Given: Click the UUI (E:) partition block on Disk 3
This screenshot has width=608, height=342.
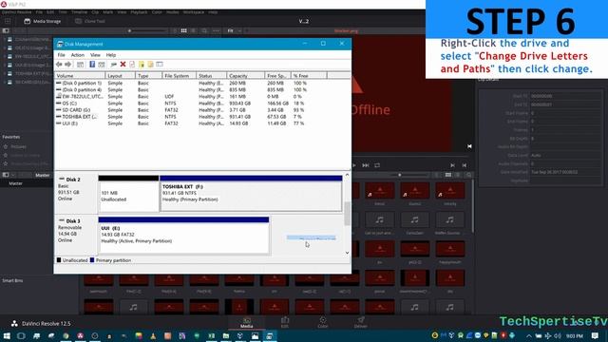Looking at the screenshot, I should click(183, 236).
